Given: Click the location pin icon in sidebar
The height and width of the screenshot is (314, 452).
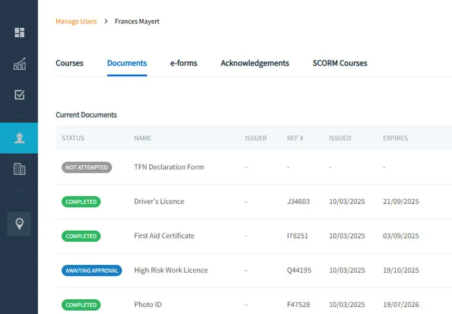Looking at the screenshot, I should 19,224.
